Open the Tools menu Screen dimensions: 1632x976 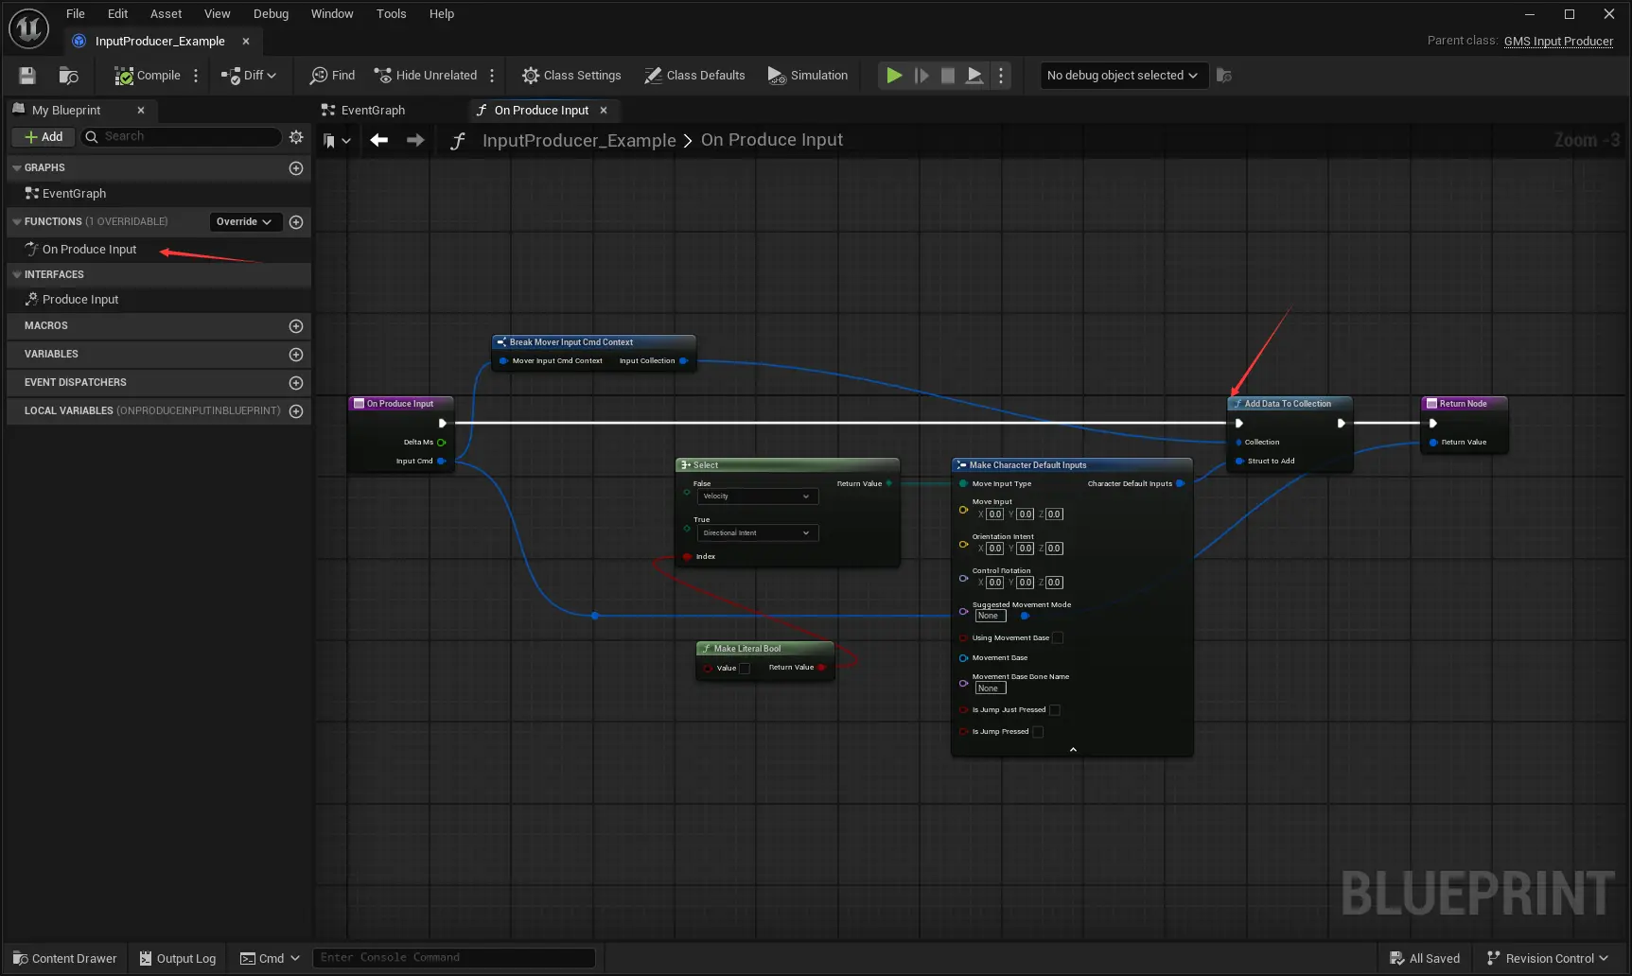pos(391,13)
